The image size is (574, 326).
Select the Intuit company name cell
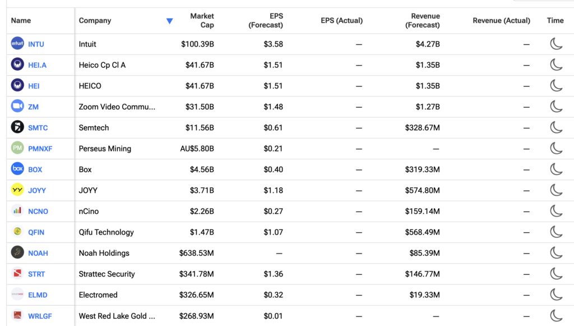coord(87,44)
